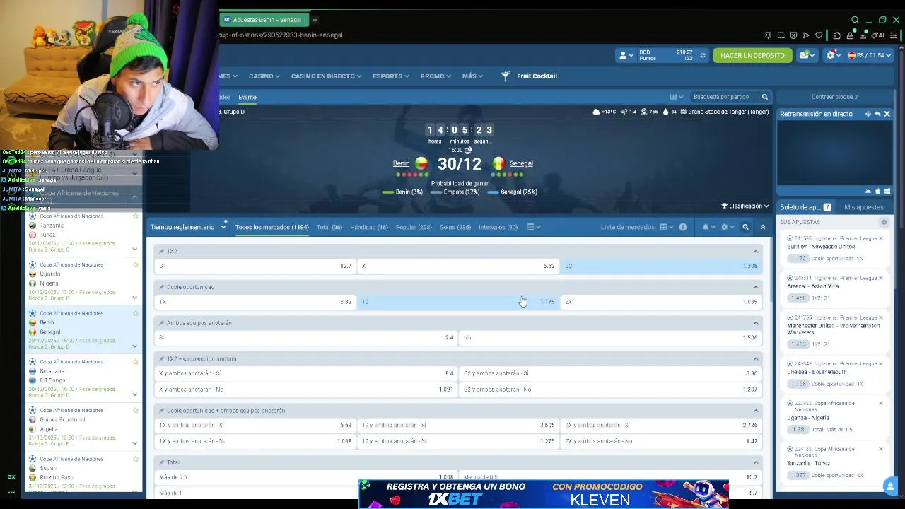Open the Más menu
The image size is (905, 509).
tap(472, 76)
